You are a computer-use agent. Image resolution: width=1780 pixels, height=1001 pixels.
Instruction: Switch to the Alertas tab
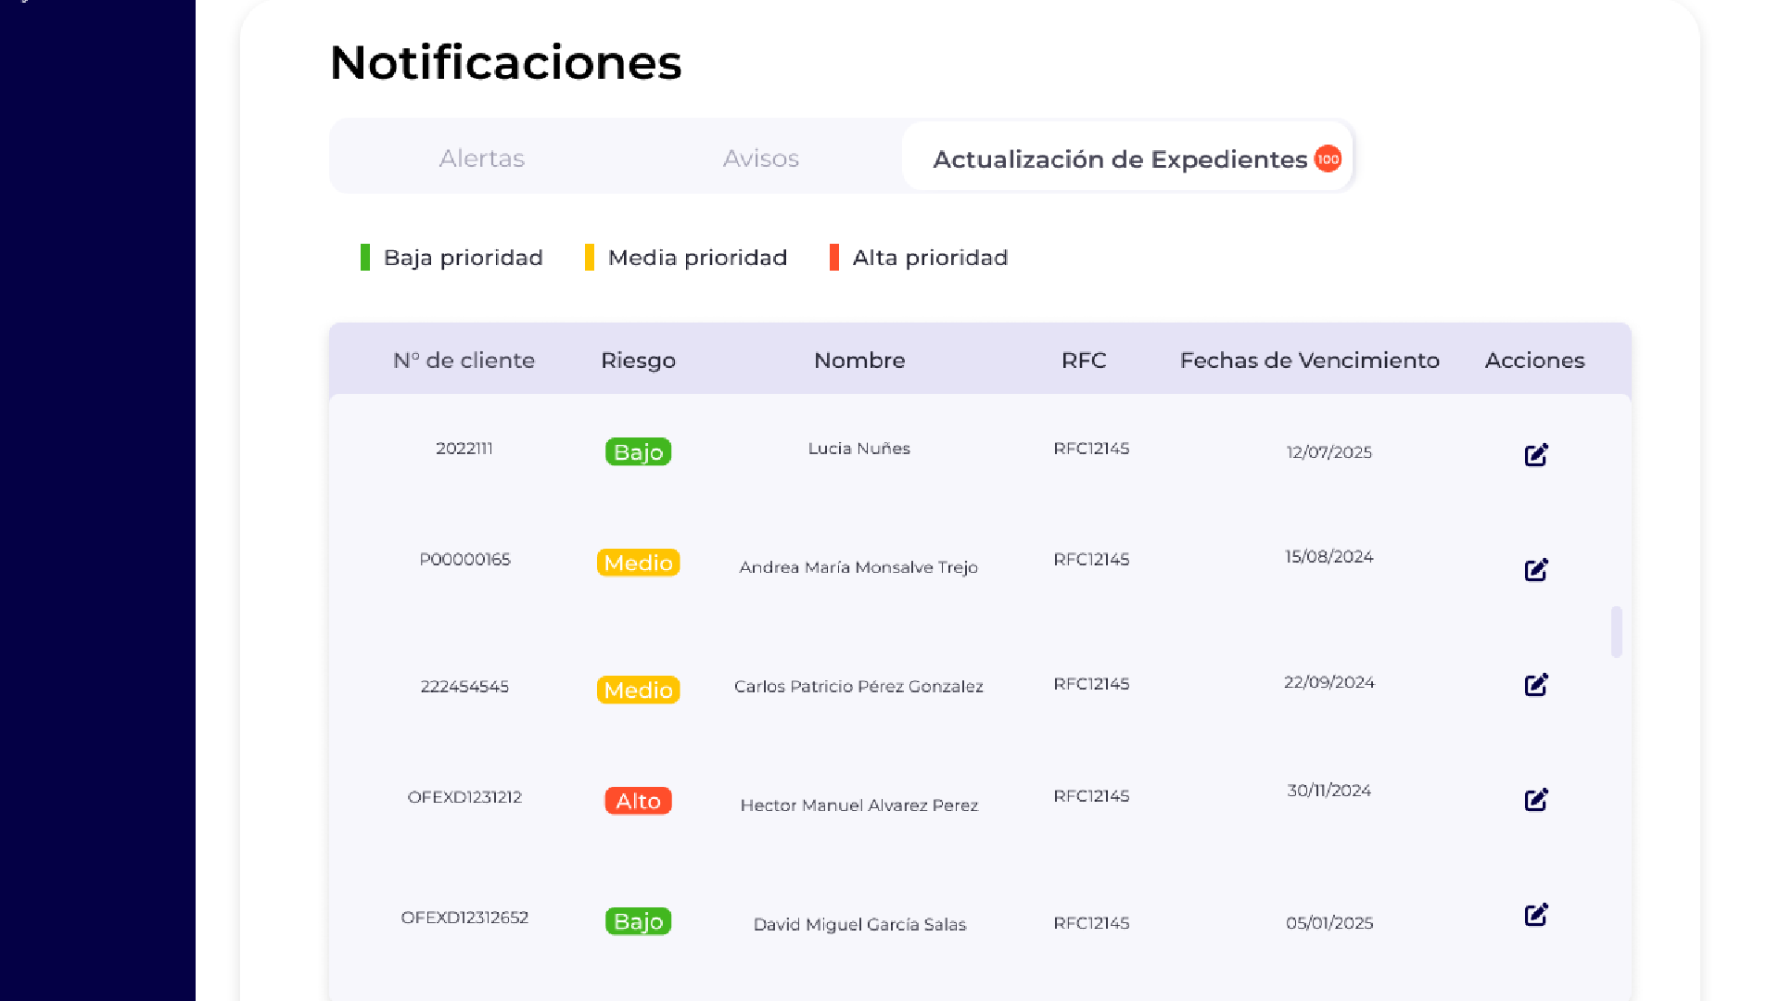[x=482, y=158]
